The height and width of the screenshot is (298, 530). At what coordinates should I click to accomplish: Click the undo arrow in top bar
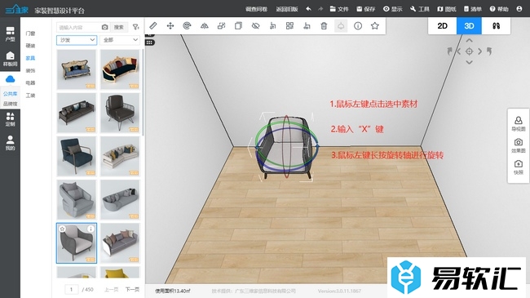(x=308, y=9)
